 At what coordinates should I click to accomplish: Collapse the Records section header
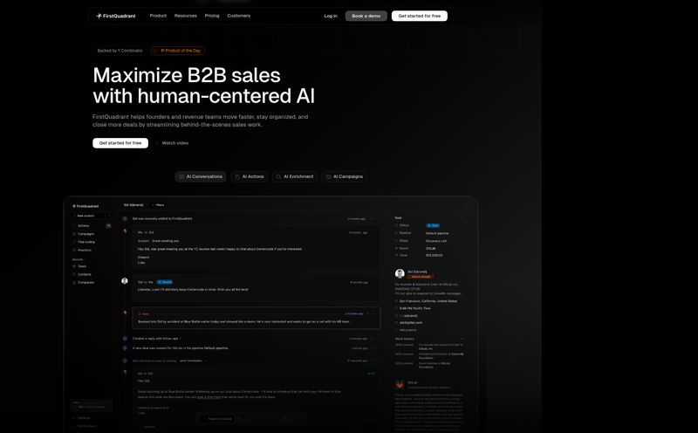(x=79, y=259)
